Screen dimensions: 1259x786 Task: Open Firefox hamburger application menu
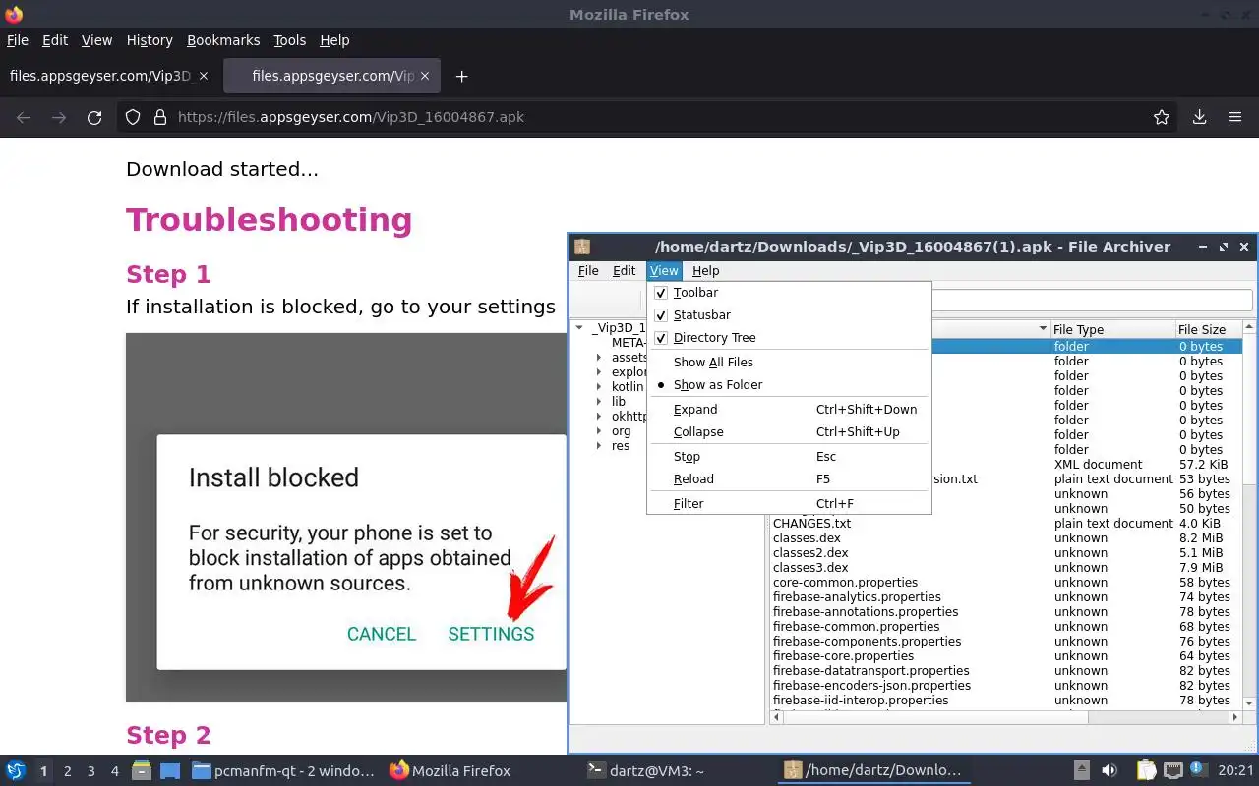click(1235, 117)
